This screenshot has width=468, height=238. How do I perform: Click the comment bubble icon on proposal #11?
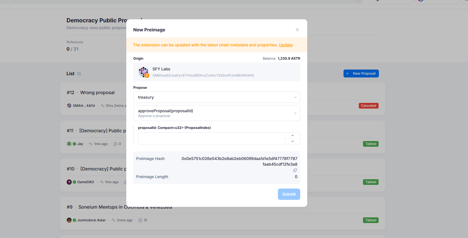point(115,144)
